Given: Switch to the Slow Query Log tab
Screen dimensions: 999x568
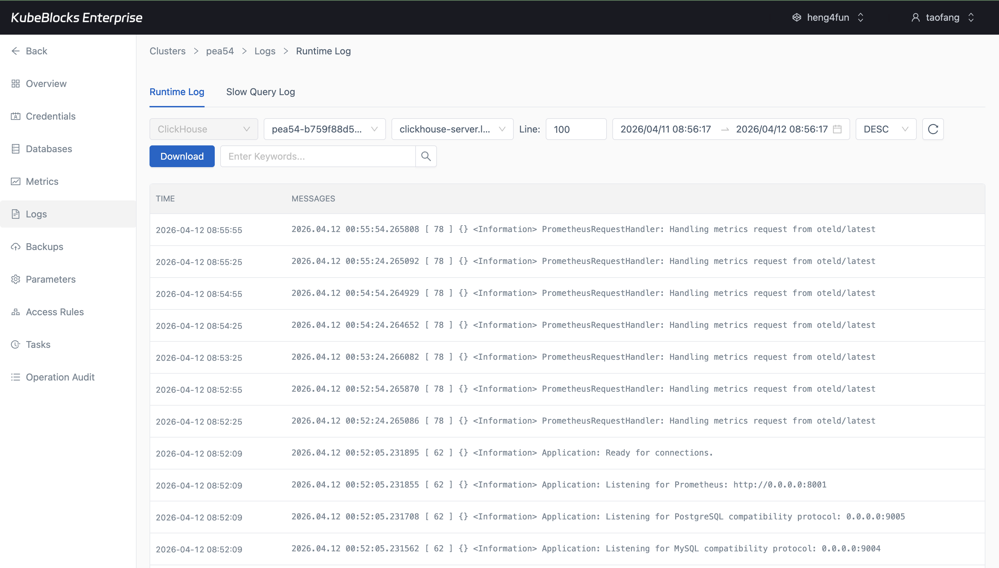Looking at the screenshot, I should (260, 92).
